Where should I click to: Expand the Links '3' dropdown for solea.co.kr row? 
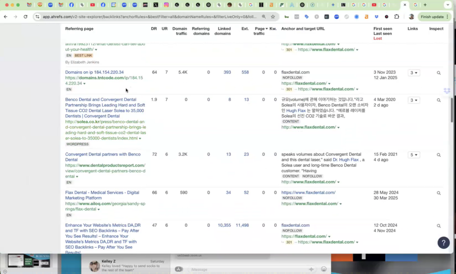[414, 100]
